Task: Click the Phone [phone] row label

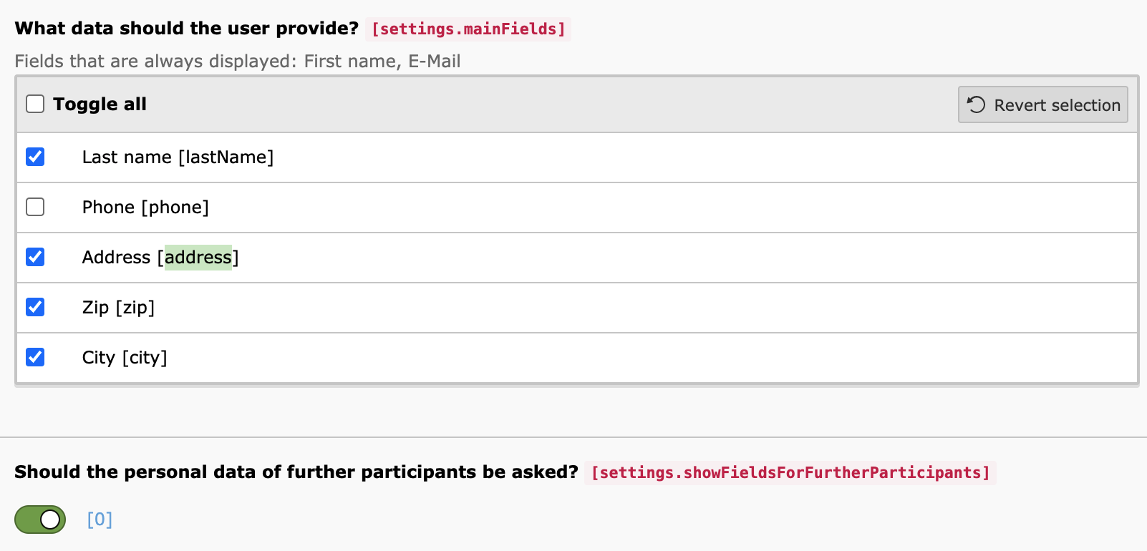Action: tap(145, 208)
